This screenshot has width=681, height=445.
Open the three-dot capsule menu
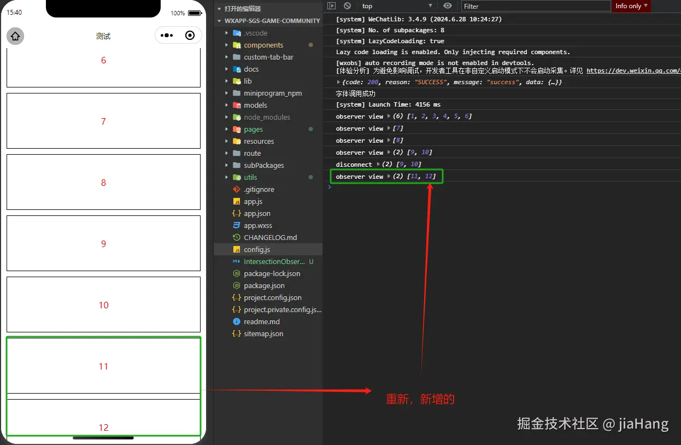(167, 36)
